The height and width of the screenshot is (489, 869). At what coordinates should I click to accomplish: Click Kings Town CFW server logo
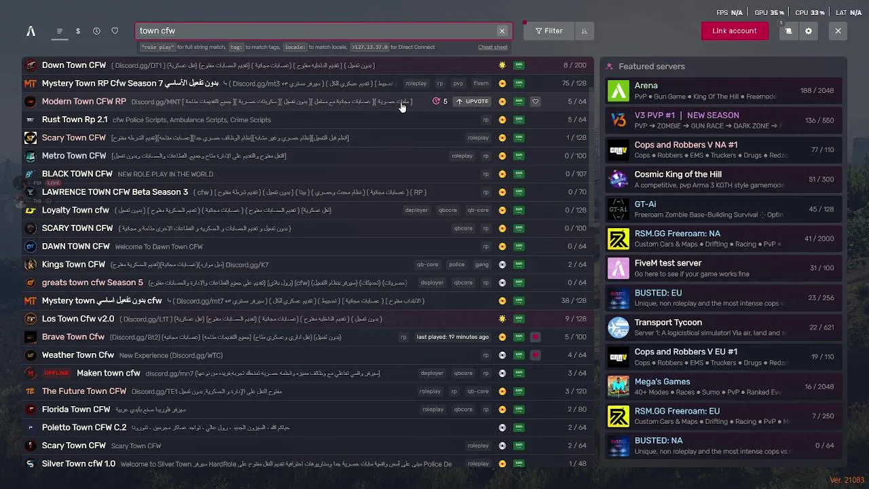(x=30, y=265)
